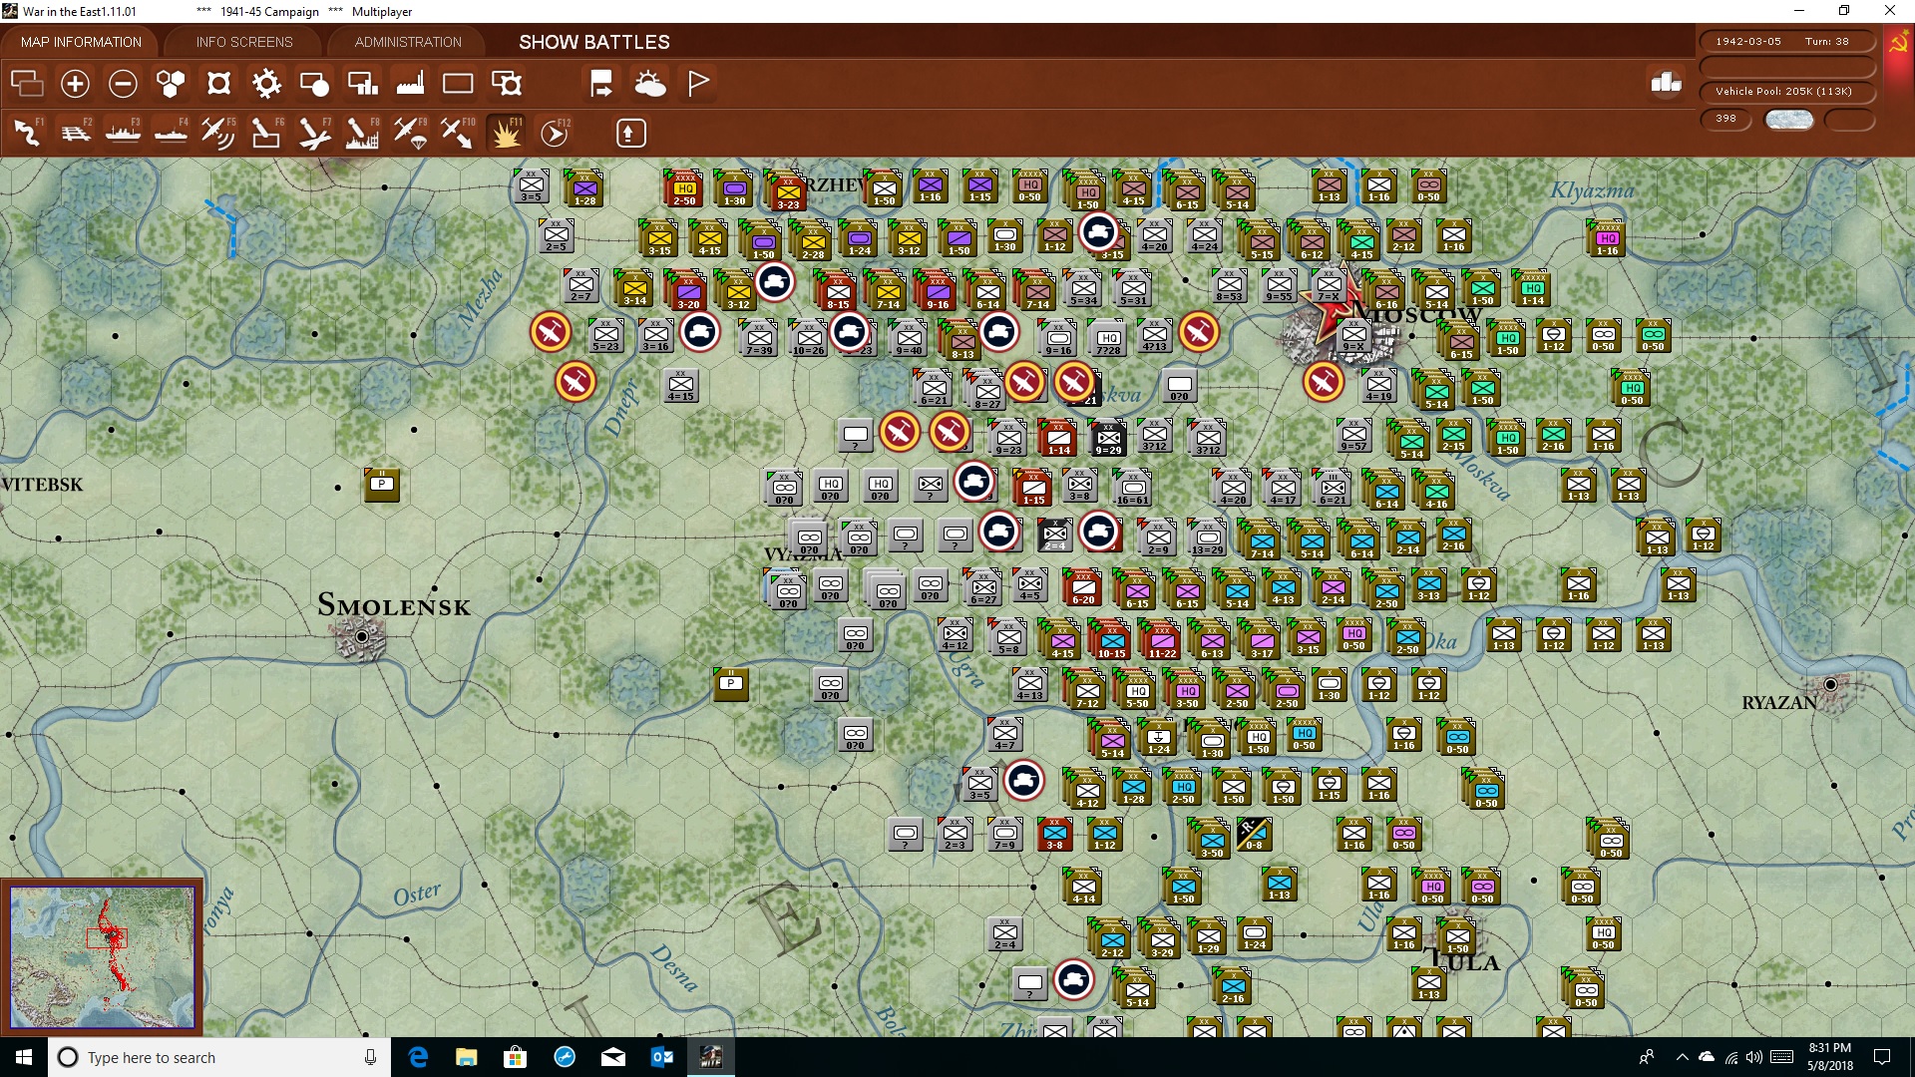This screenshot has height=1077, width=1915.
Task: Click the Smolensk city marker
Action: point(361,636)
